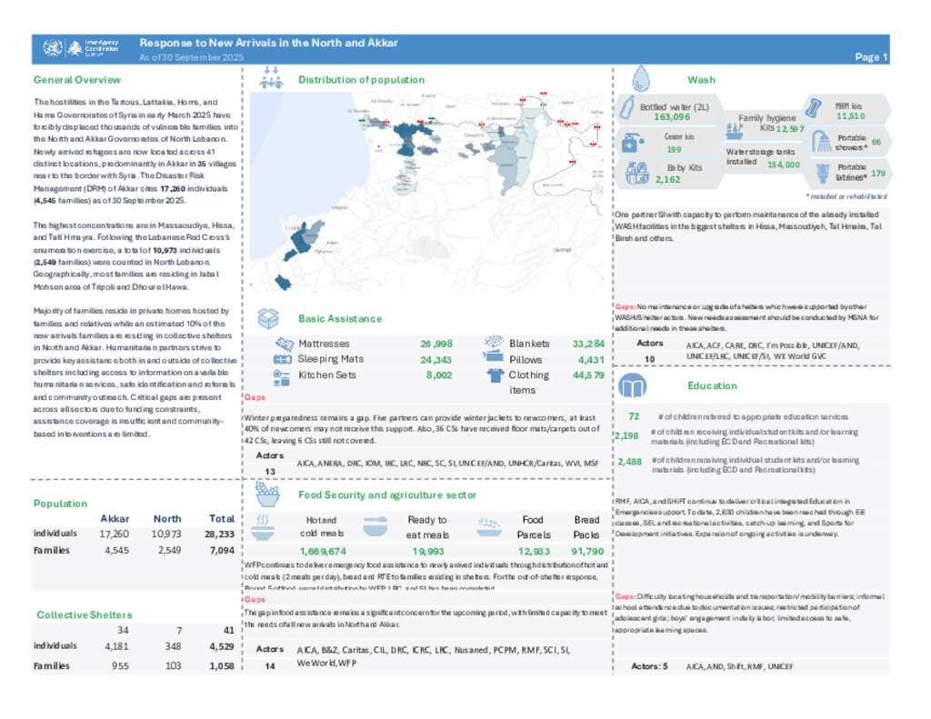Click the steaming Hot and cold meals icon
This screenshot has width=931, height=719.
pos(264,523)
